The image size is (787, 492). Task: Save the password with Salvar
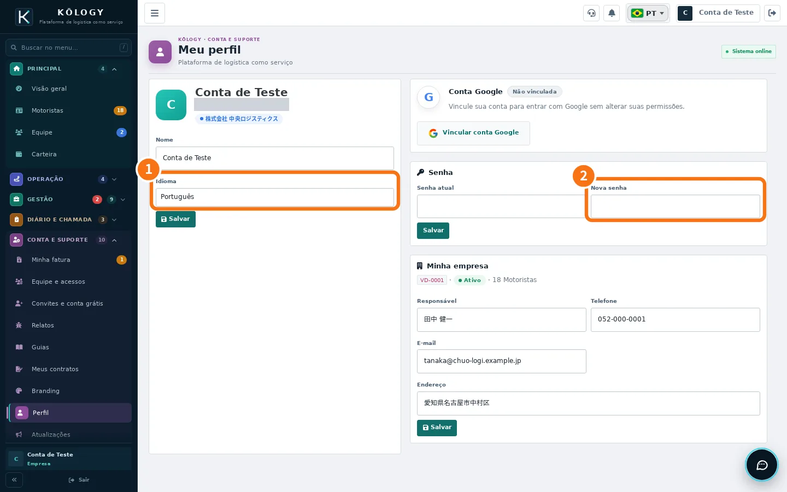(433, 231)
